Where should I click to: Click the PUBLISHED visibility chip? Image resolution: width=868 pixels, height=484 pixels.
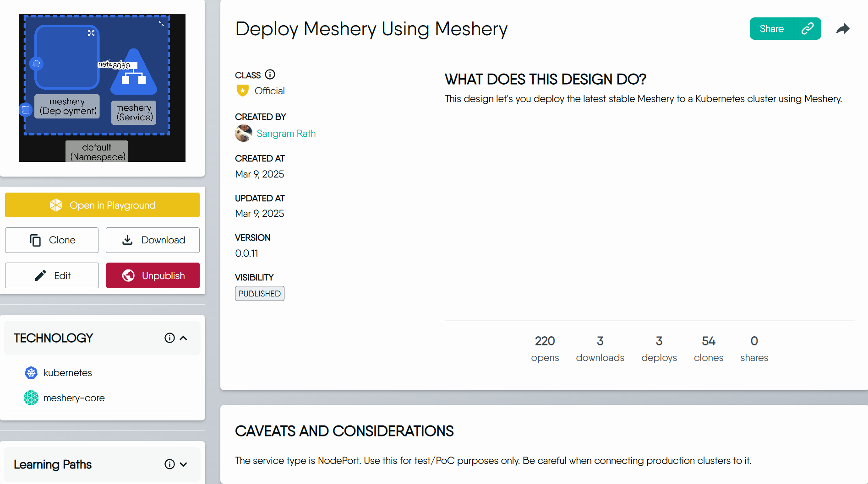coord(259,293)
